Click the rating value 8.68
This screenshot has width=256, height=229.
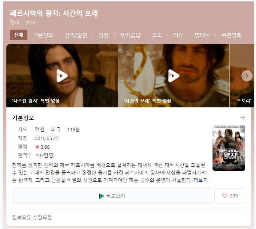point(45,147)
